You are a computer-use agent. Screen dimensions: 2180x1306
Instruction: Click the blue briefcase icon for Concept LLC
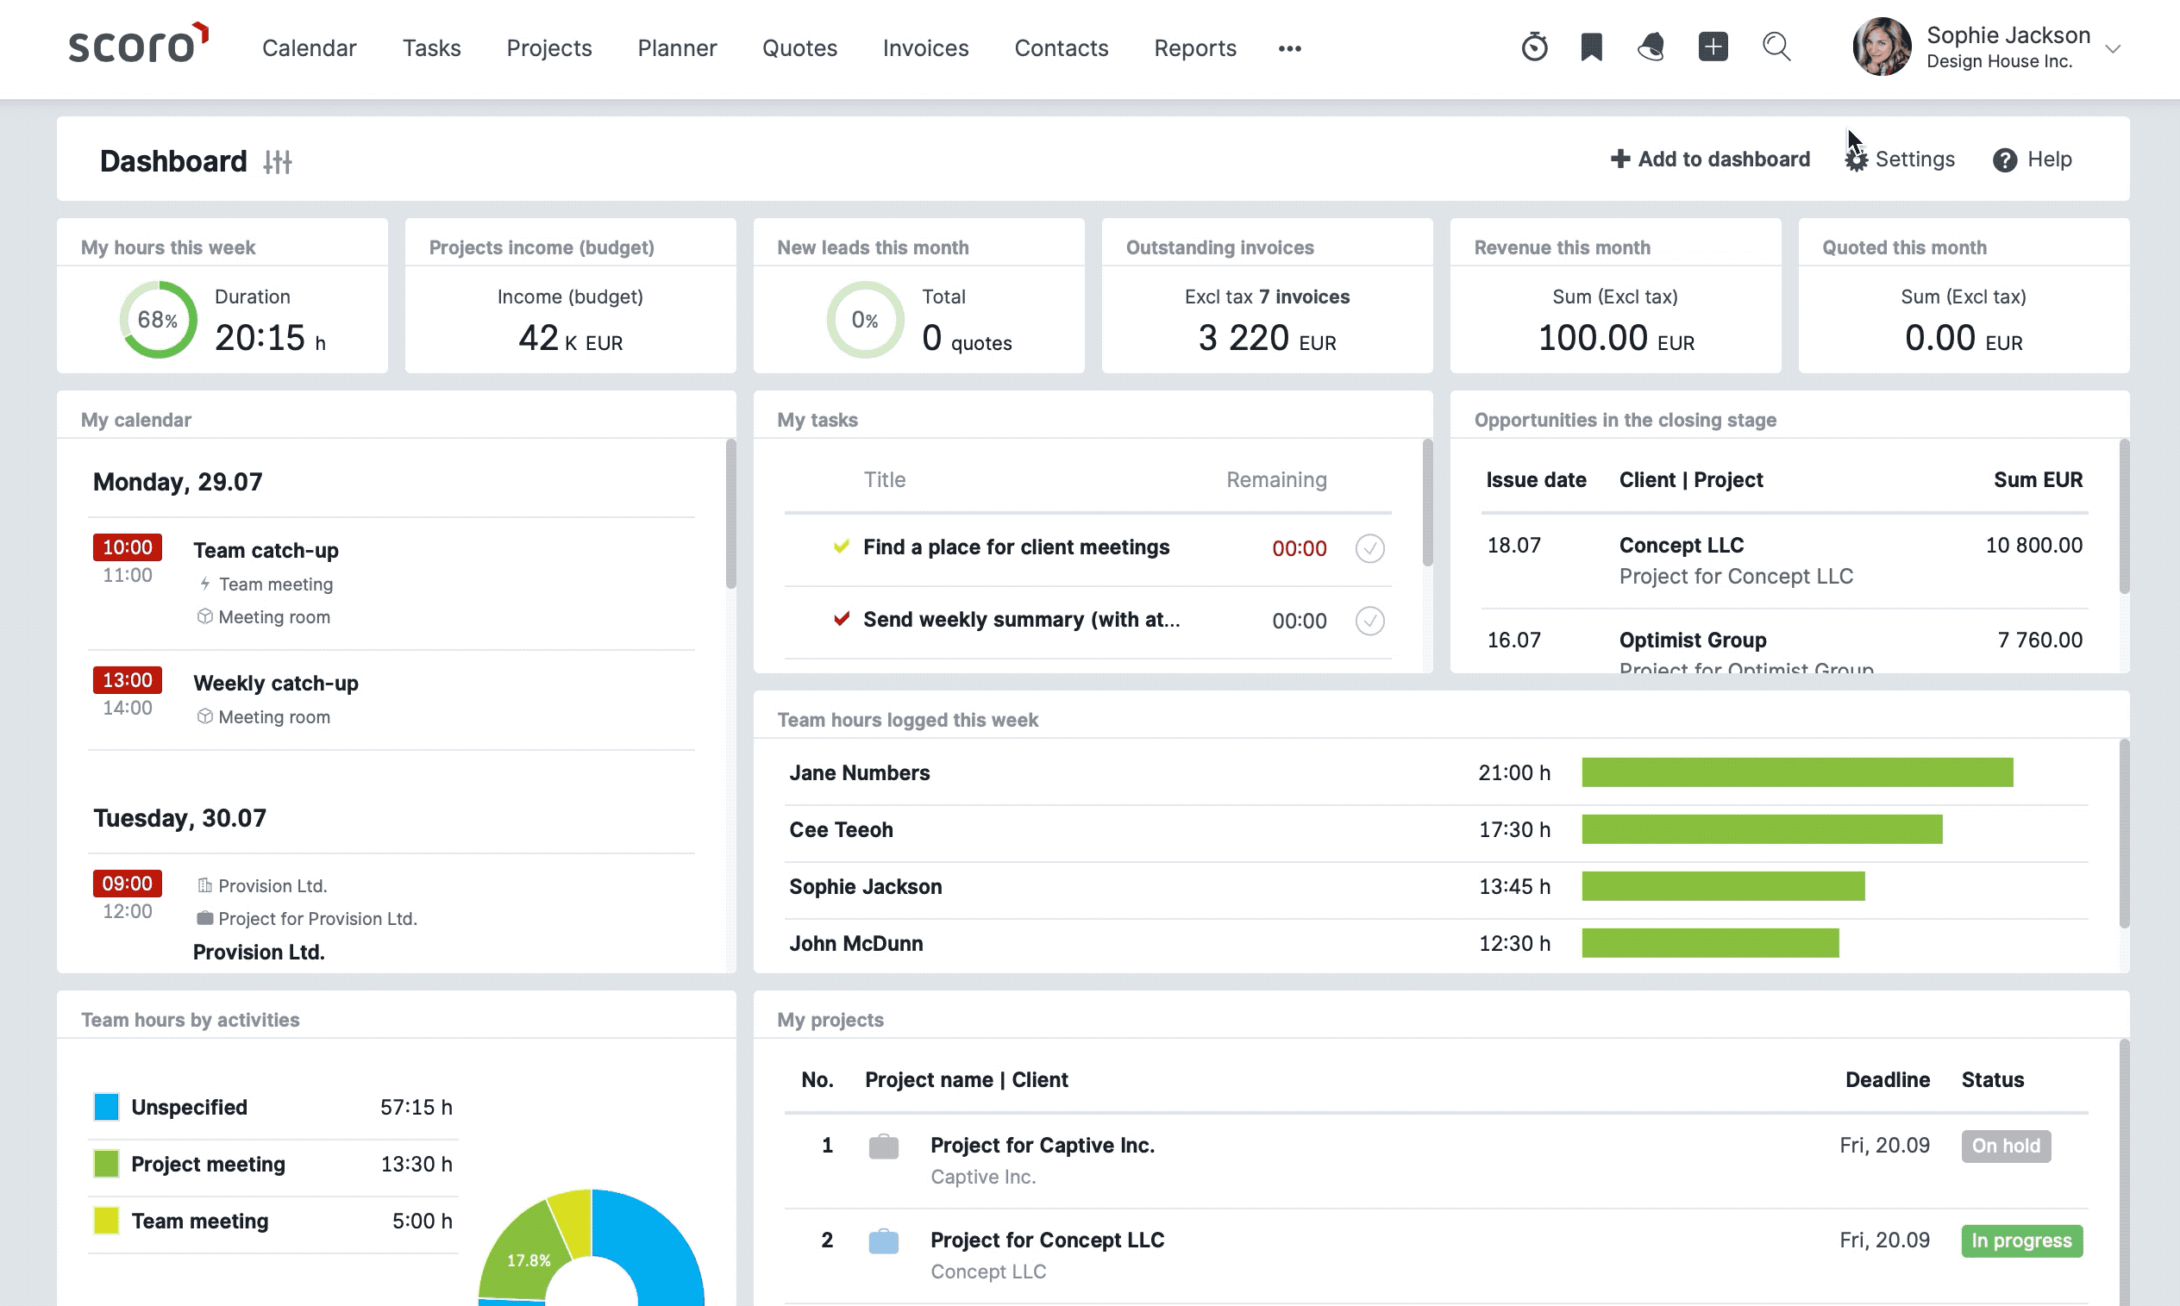click(x=884, y=1241)
